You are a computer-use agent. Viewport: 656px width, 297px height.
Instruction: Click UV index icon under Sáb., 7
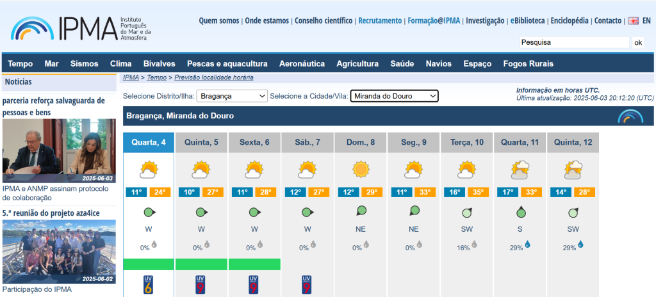pos(307,284)
